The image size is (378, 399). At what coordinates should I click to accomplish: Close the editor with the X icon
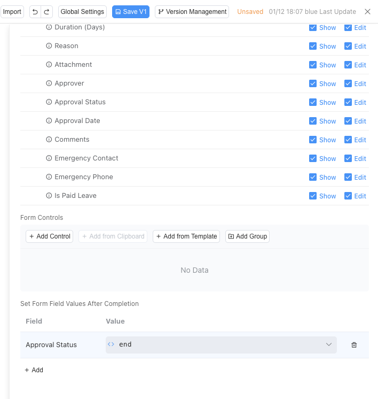click(x=367, y=12)
